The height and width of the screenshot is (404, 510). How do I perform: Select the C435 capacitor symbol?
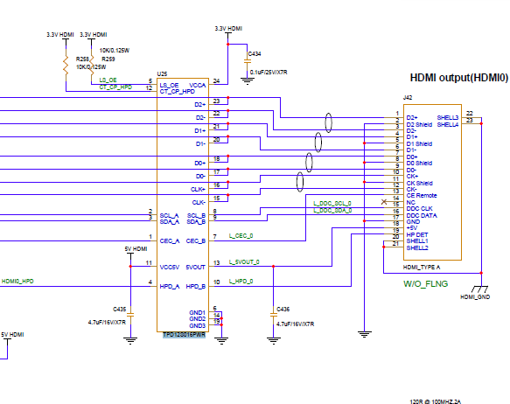pos(130,315)
